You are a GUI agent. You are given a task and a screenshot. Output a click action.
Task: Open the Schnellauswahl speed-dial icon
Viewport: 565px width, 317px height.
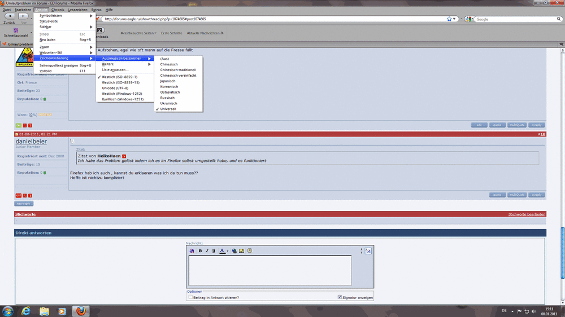(x=16, y=30)
